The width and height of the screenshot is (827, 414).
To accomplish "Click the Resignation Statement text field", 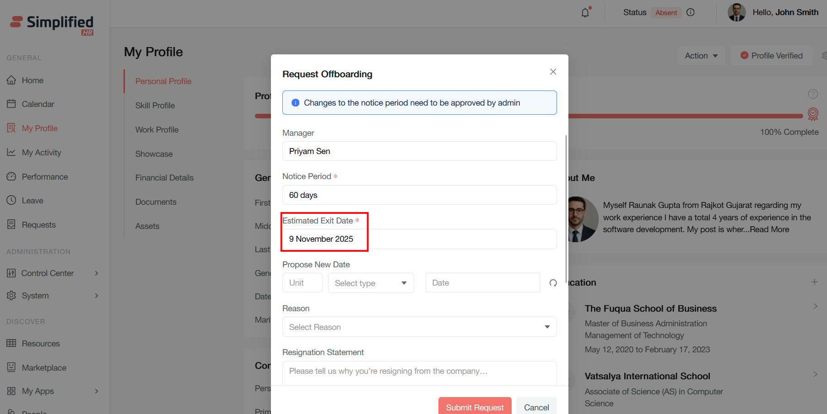I will tap(419, 372).
